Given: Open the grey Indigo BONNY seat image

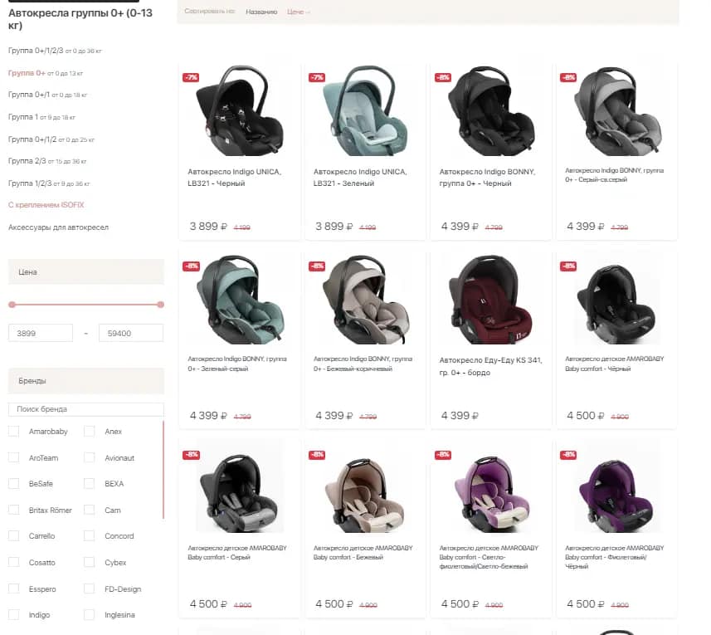Looking at the screenshot, I should 616,111.
